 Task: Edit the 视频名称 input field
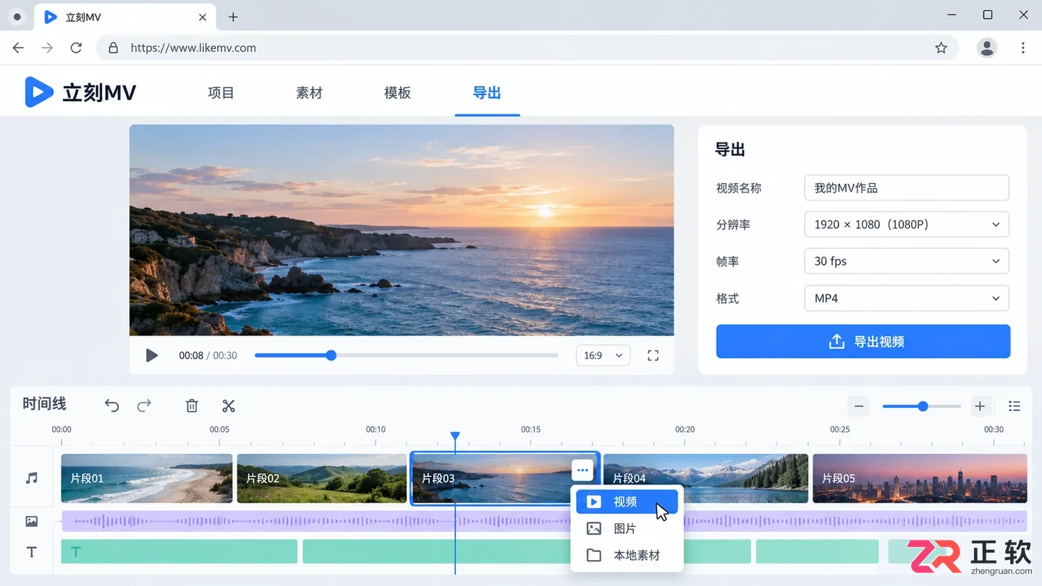point(907,187)
